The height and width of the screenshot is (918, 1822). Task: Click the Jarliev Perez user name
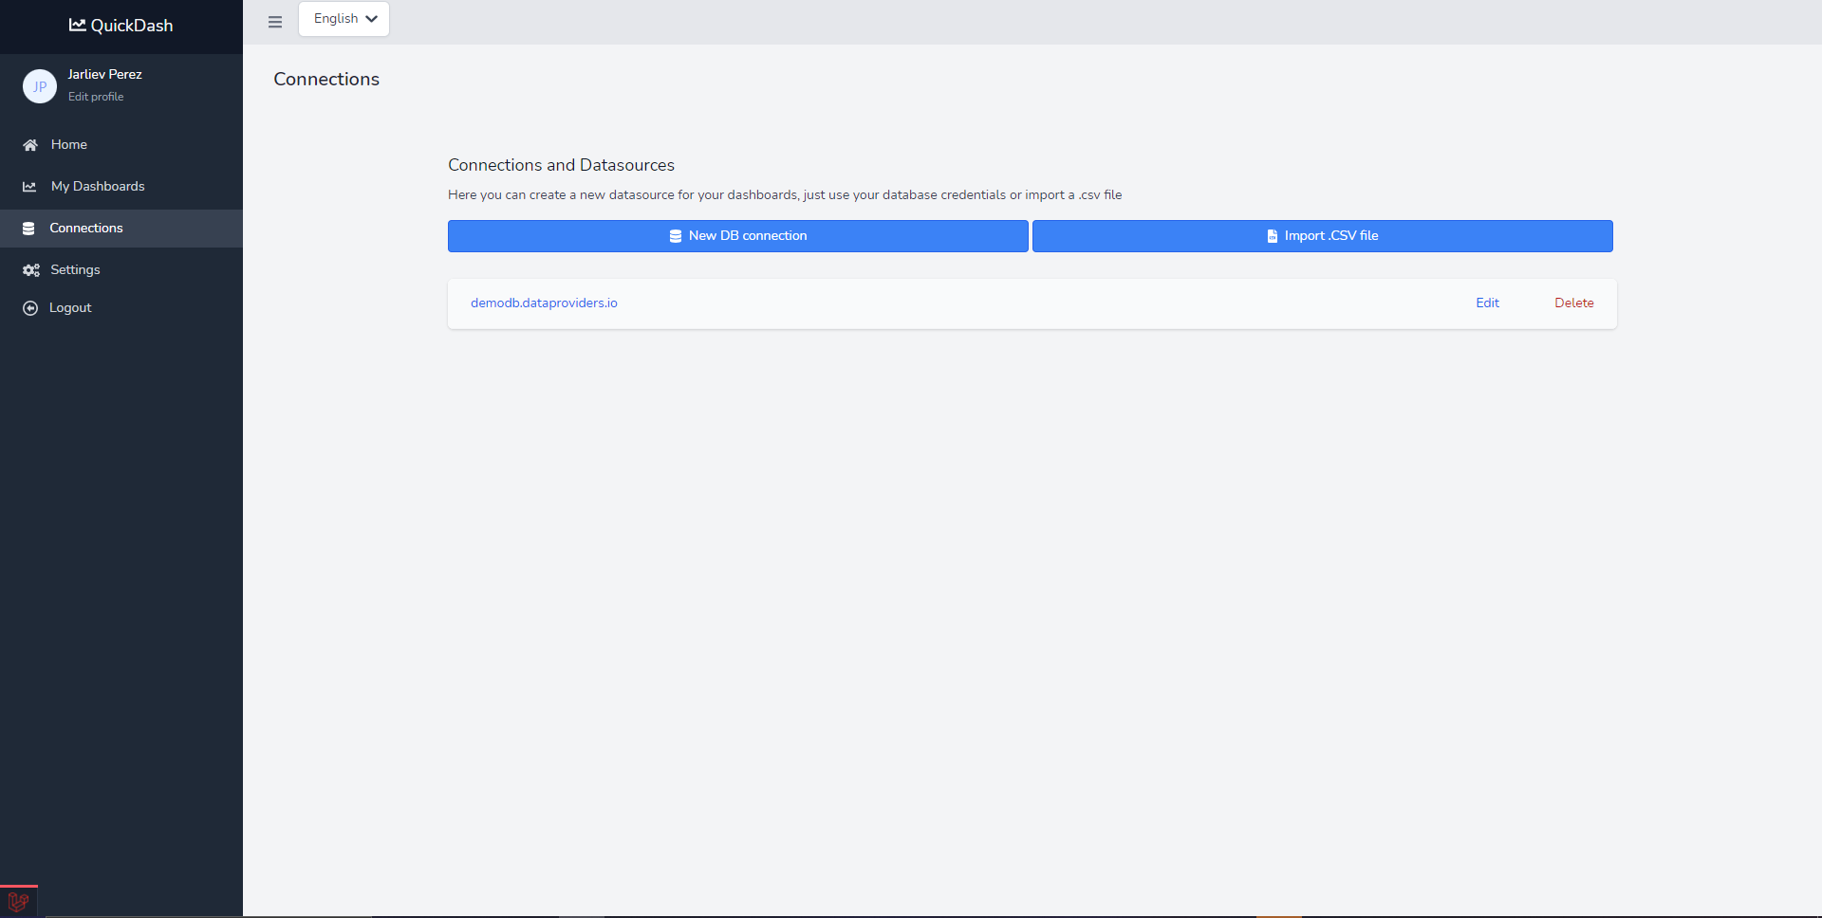point(104,74)
